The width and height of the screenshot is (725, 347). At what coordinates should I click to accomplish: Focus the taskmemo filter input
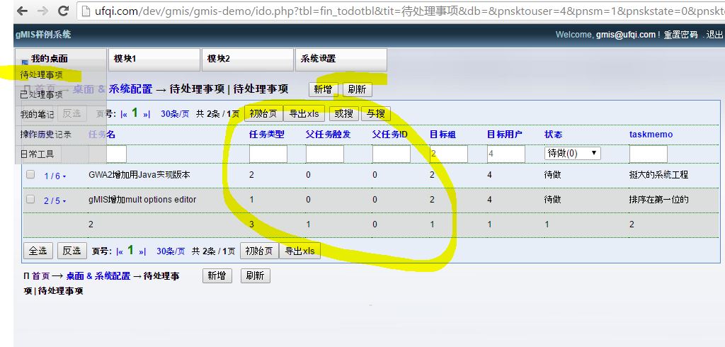point(649,154)
